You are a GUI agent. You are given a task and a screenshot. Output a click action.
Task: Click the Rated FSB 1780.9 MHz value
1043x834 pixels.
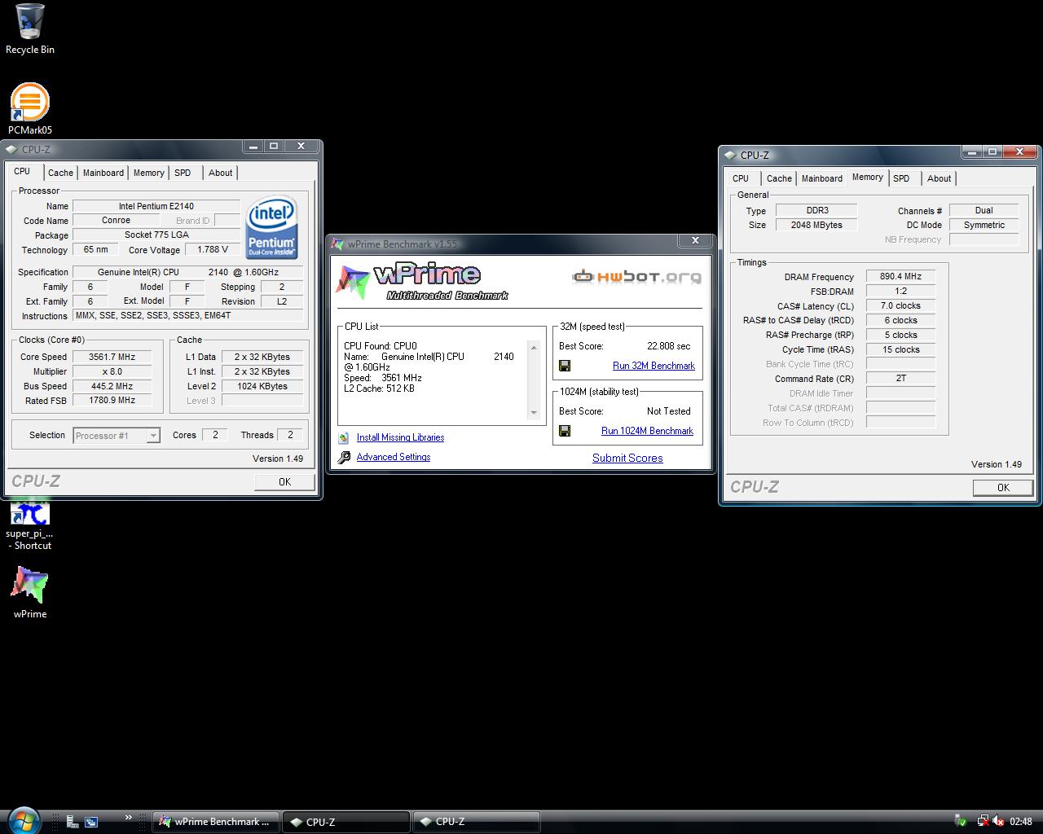[x=112, y=400]
